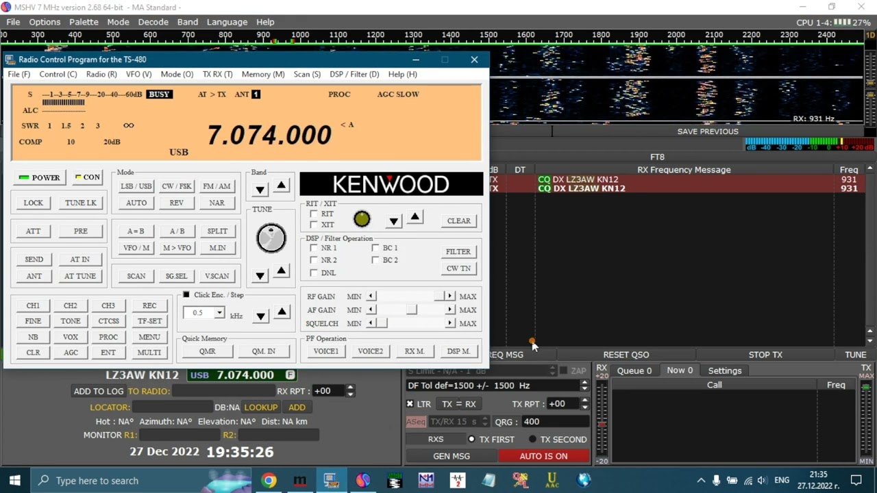Check the DNL checkbox
The image size is (877, 493).
[x=314, y=273]
